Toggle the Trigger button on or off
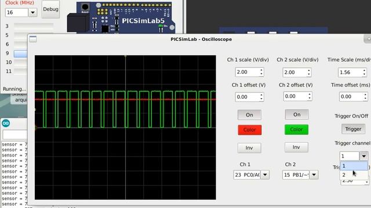Viewport: 371px width, 208px height. 353,129
